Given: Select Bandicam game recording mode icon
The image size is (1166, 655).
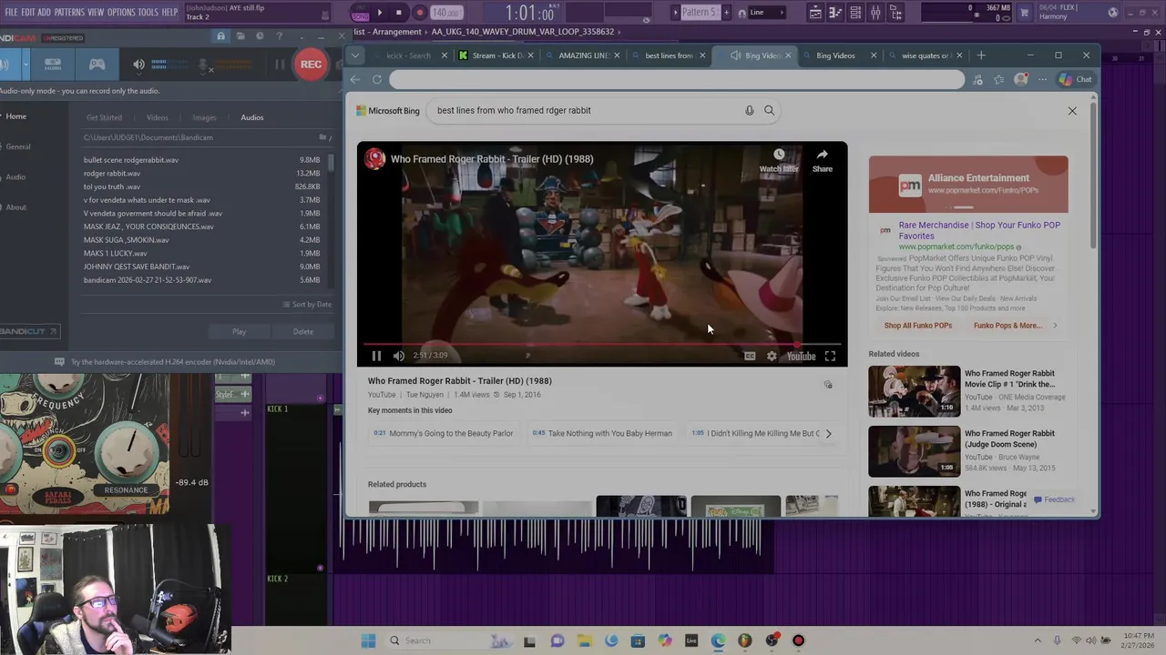Looking at the screenshot, I should tap(97, 65).
